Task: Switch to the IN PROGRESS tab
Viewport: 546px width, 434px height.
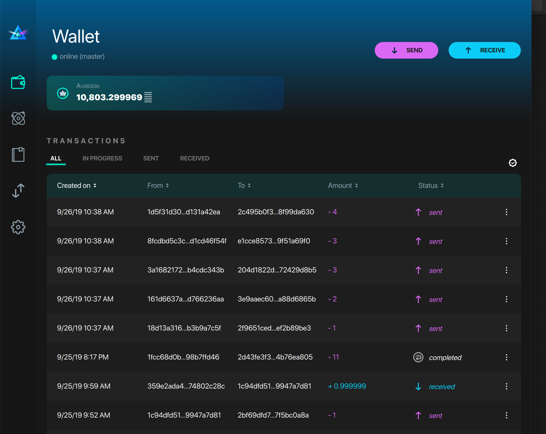Action: (102, 158)
